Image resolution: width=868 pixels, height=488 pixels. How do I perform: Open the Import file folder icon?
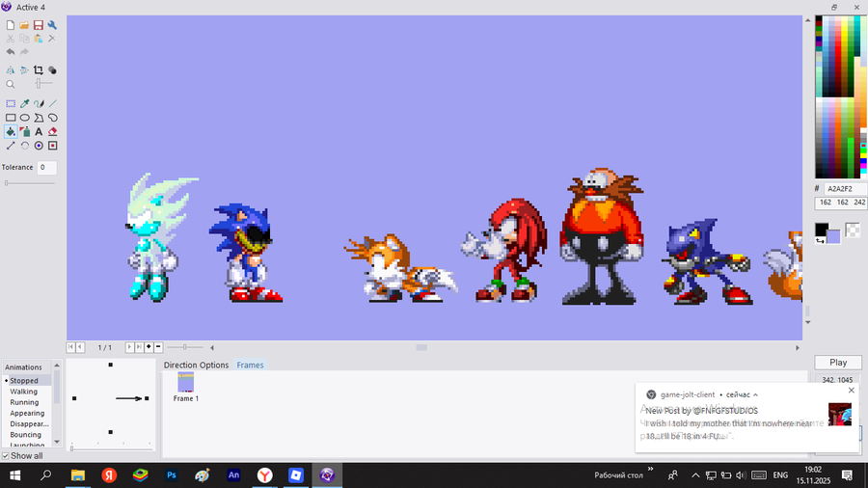24,25
